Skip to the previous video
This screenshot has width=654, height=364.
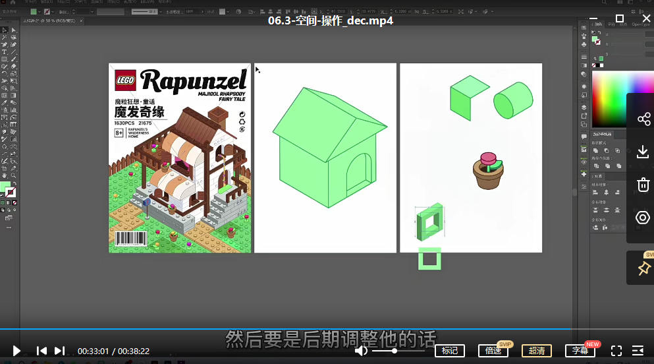point(41,351)
